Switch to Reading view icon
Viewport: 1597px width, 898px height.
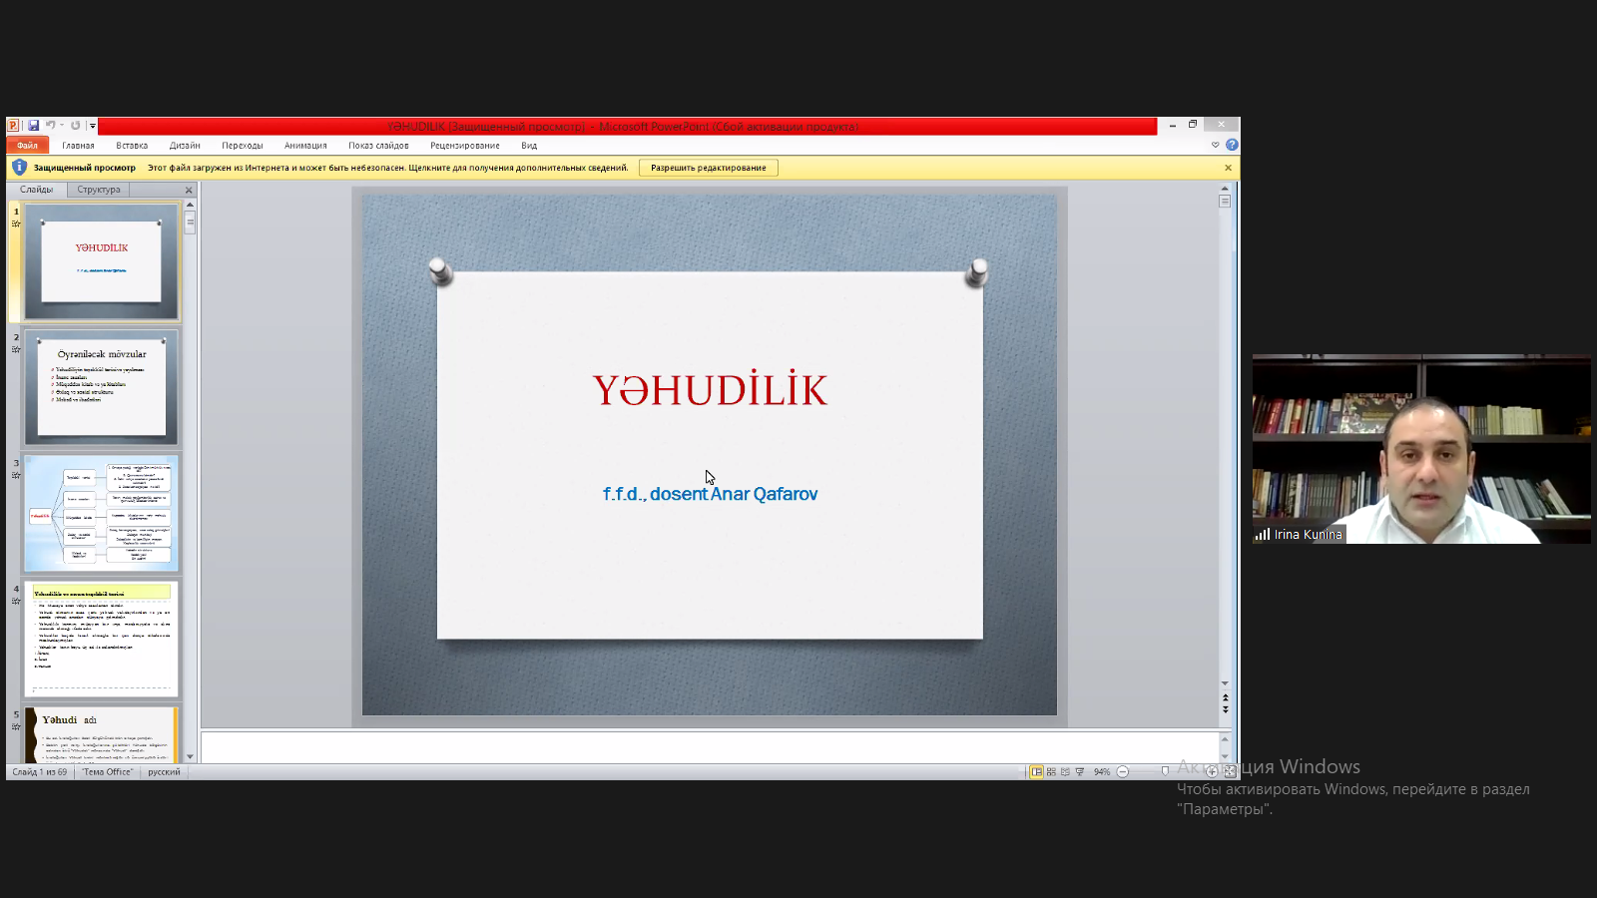point(1065,772)
